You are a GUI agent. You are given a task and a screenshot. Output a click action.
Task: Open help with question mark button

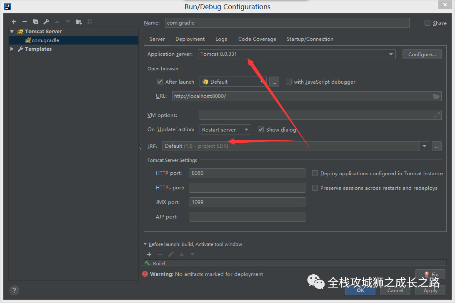coord(14,290)
